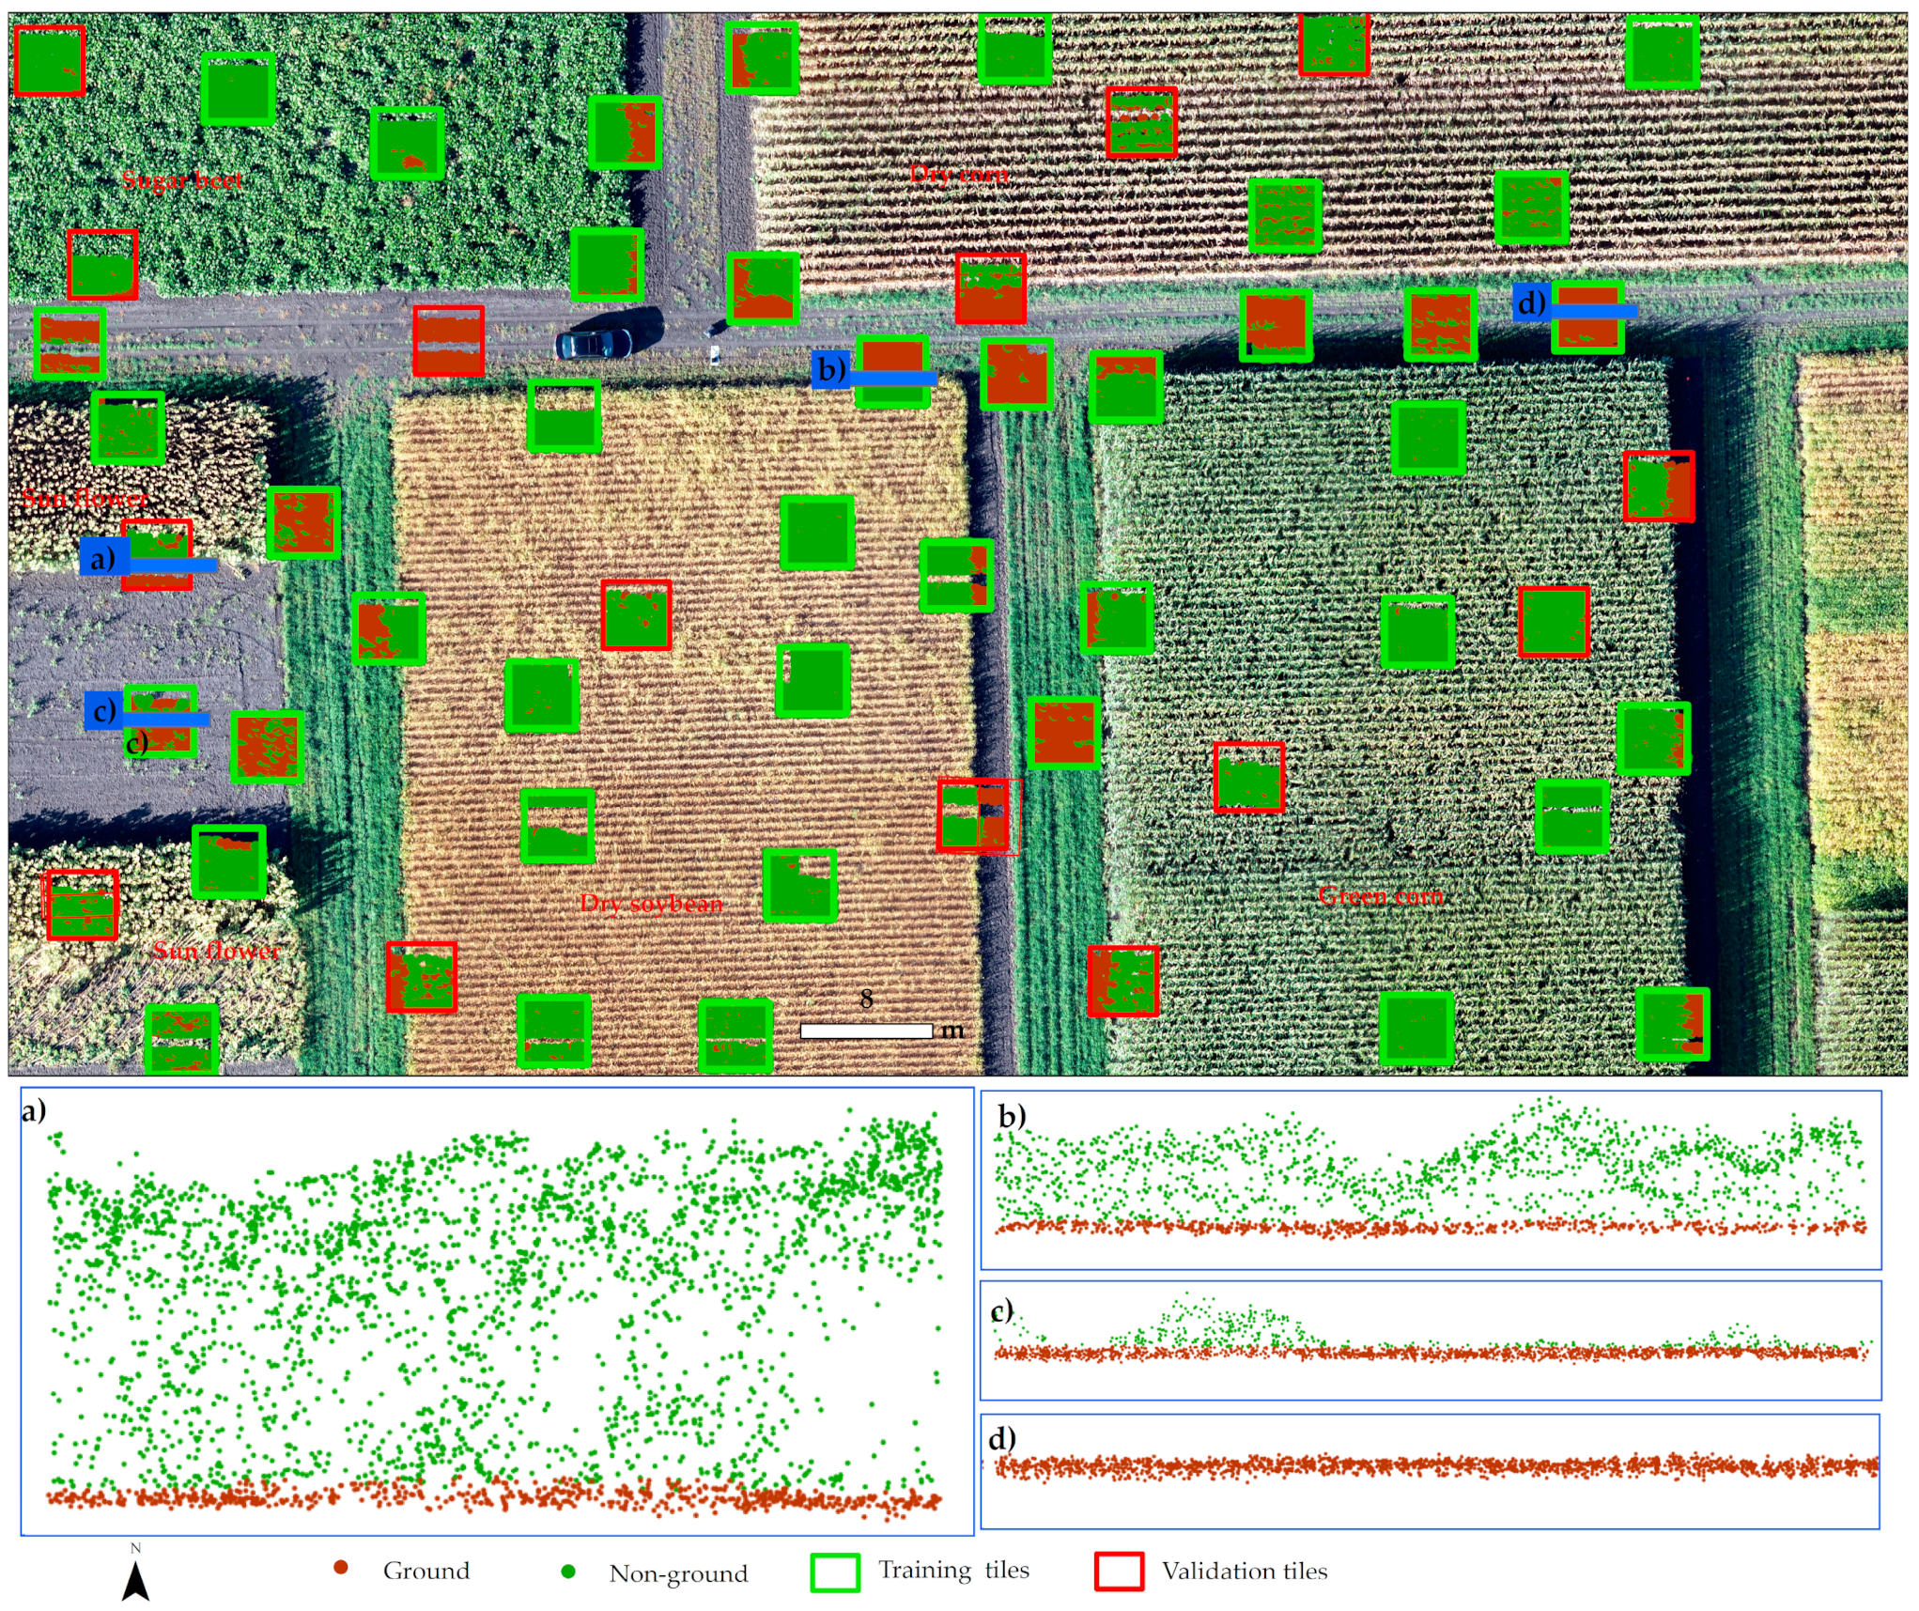This screenshot has height=1611, width=1919.
Task: Click the red Validation tiles legend square
Action: click(x=1119, y=1572)
